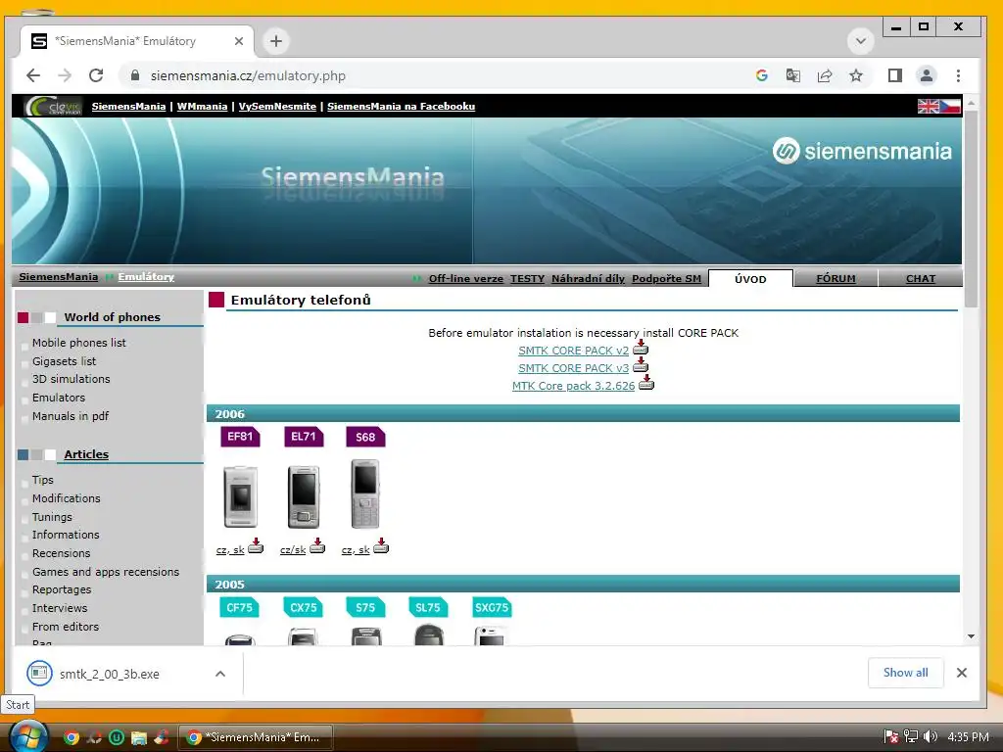Close the SiemensMania Emulátory tab
1003x752 pixels.
pos(239,41)
